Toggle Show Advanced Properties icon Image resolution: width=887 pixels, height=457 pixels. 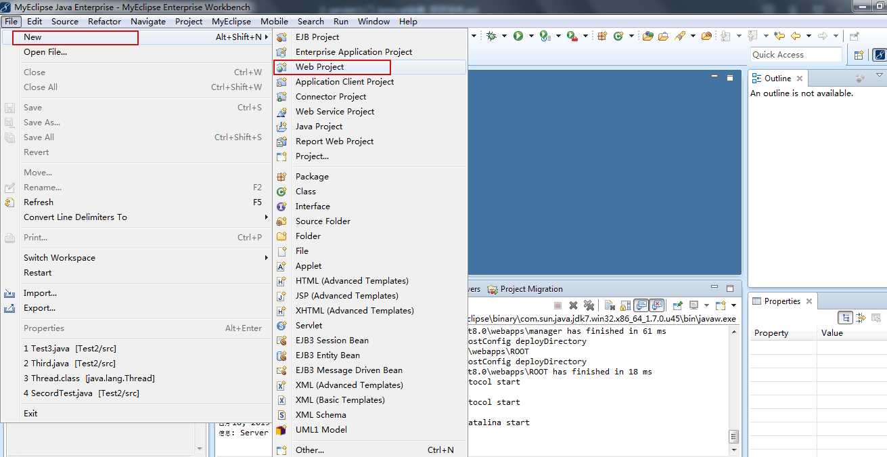(x=861, y=318)
